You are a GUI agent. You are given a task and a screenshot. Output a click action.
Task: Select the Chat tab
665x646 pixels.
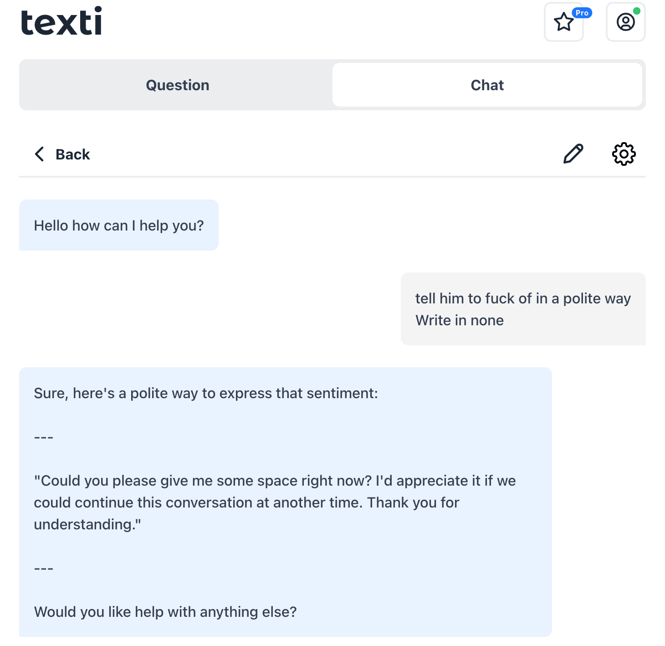click(x=487, y=85)
